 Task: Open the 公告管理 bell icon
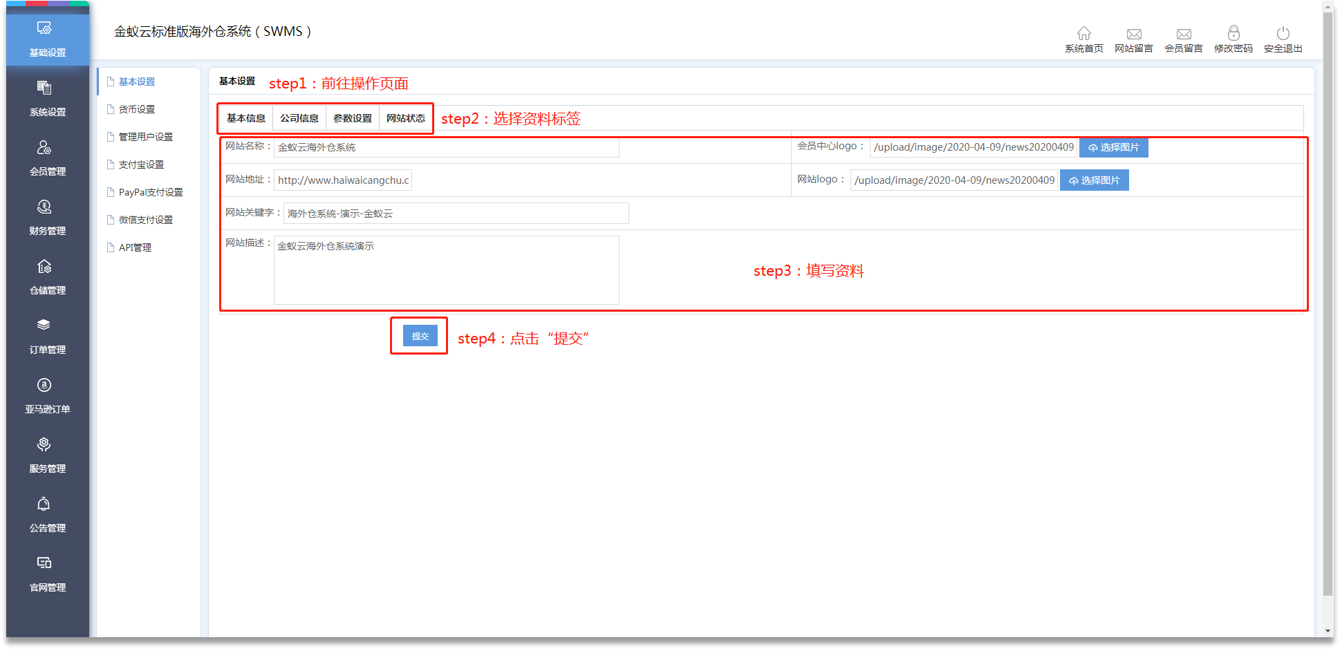click(x=44, y=504)
